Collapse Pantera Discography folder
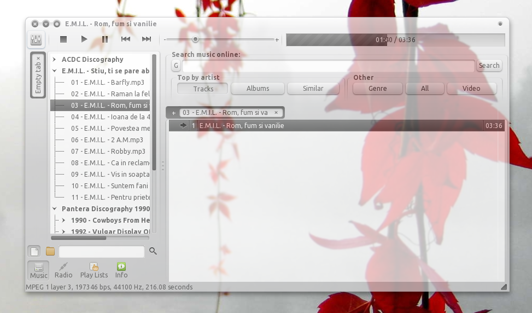This screenshot has height=313, width=532. [54, 209]
